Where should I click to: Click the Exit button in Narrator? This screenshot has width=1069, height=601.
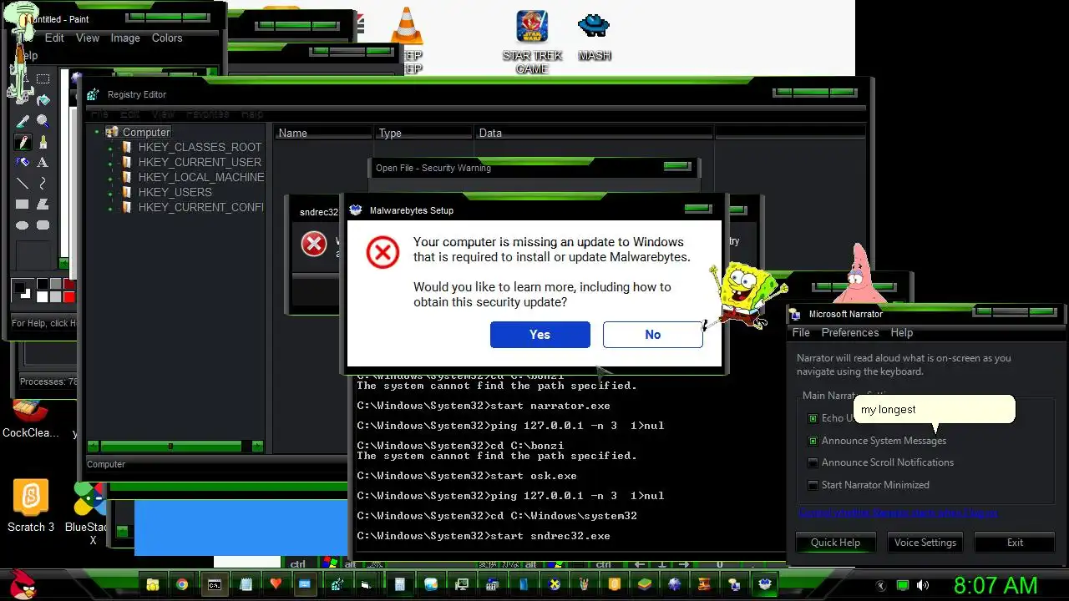coord(1015,543)
